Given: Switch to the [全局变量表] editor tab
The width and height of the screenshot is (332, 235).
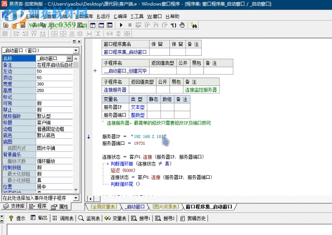Looking at the screenshot, I should [x=104, y=207].
